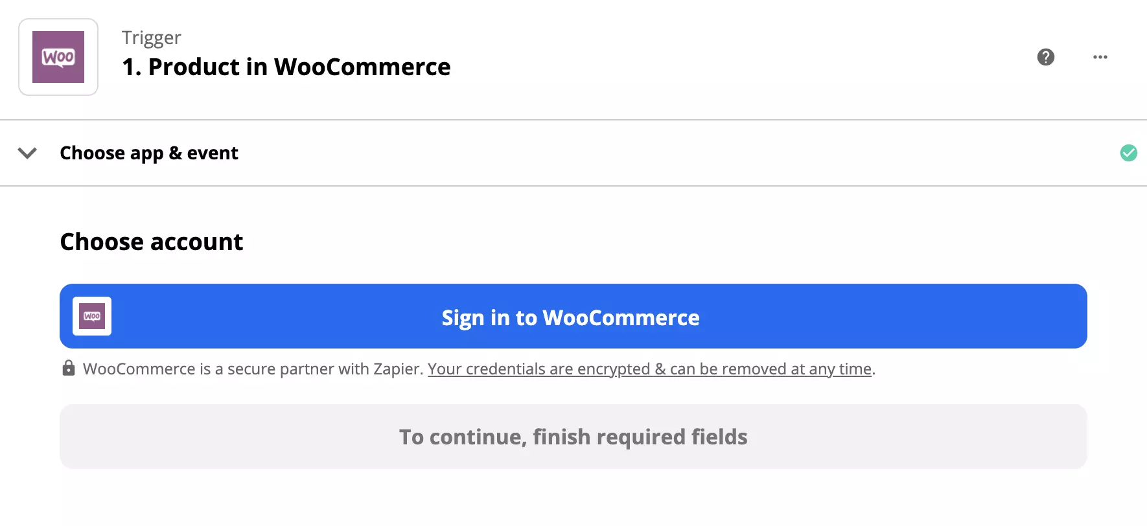The height and width of the screenshot is (526, 1147).
Task: Open the help question mark icon
Action: (1045, 57)
